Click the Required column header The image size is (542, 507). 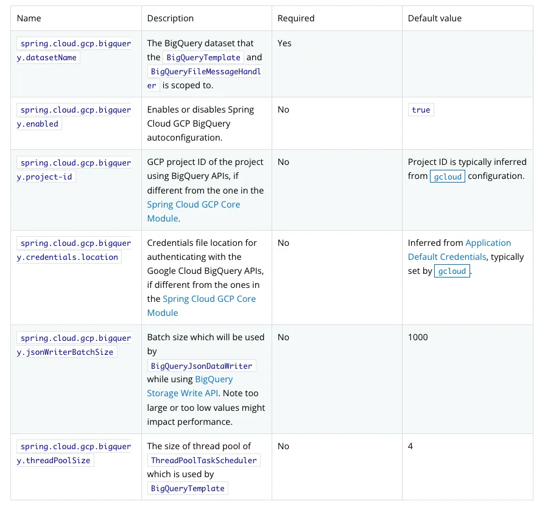tap(296, 18)
